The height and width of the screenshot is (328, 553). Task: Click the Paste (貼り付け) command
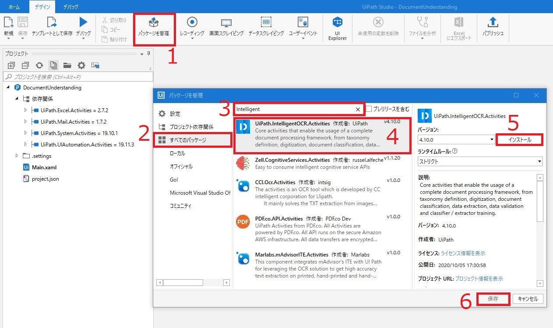click(x=114, y=39)
